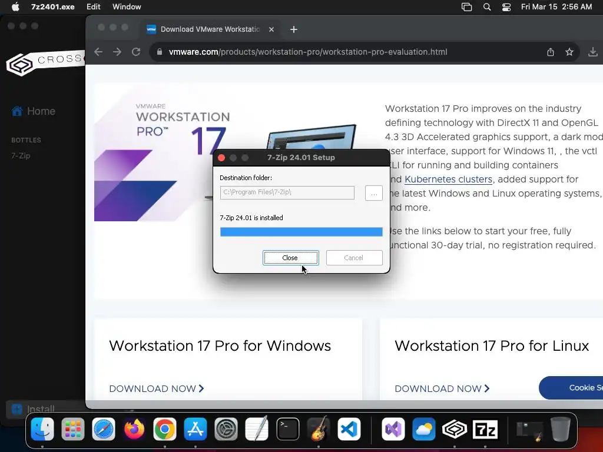
Task: Click the Cancel button in 7-Zip Setup
Action: (354, 258)
